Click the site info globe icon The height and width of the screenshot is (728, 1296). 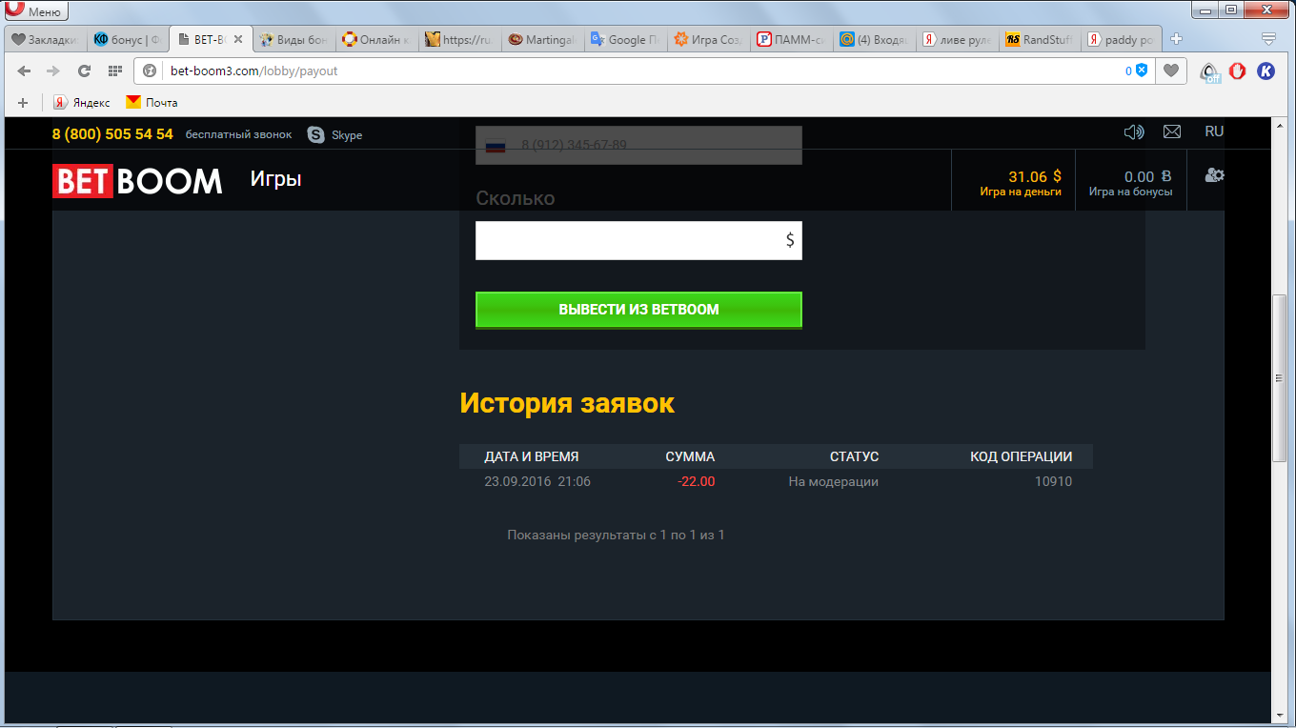(x=150, y=71)
